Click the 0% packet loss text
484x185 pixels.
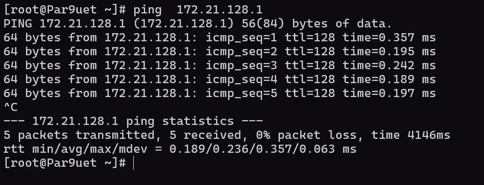click(x=306, y=135)
